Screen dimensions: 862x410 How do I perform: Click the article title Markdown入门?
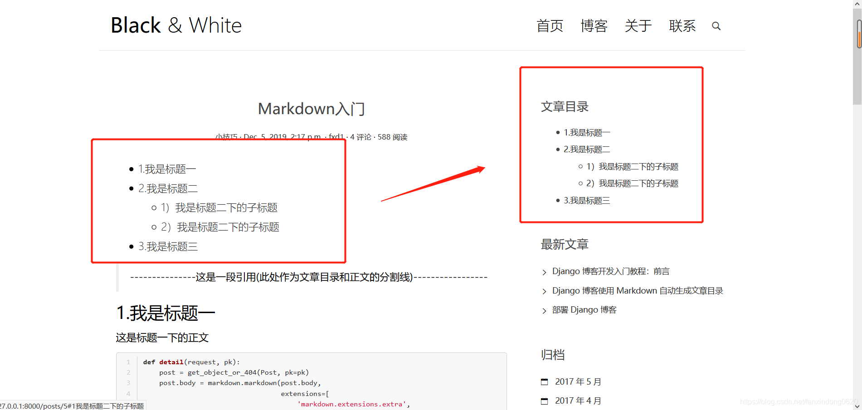click(x=312, y=109)
